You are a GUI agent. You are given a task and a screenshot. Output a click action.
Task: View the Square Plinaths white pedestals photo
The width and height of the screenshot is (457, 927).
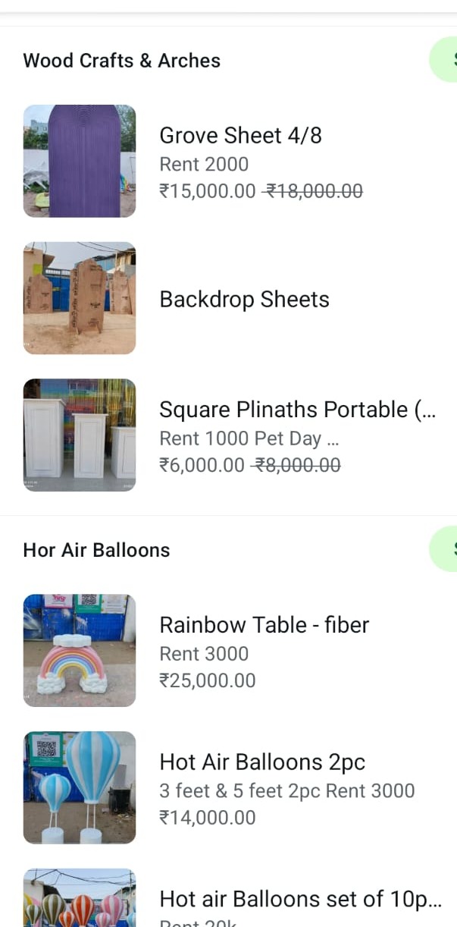point(80,435)
